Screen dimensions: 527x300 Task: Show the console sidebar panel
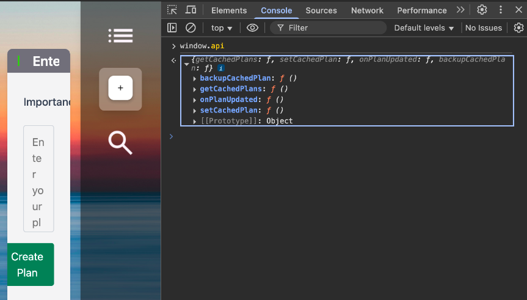pos(172,27)
